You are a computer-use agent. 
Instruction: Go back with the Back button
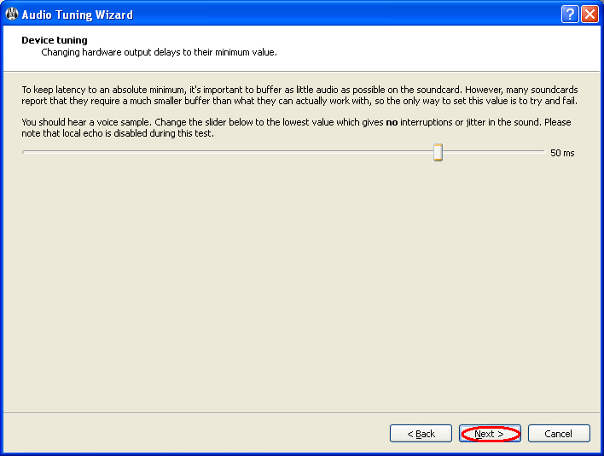(421, 434)
